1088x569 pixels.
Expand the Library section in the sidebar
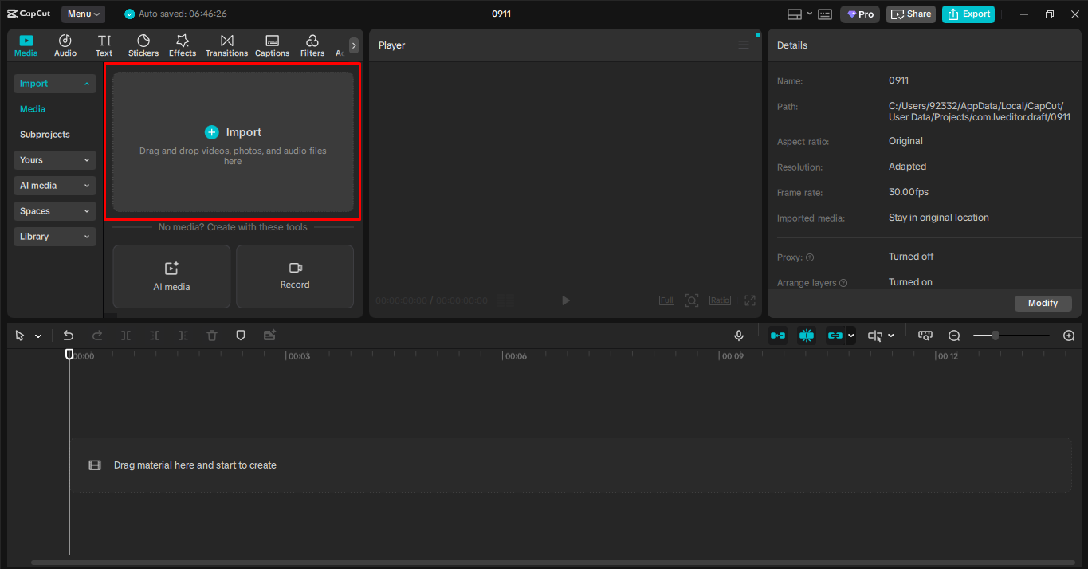coord(54,236)
